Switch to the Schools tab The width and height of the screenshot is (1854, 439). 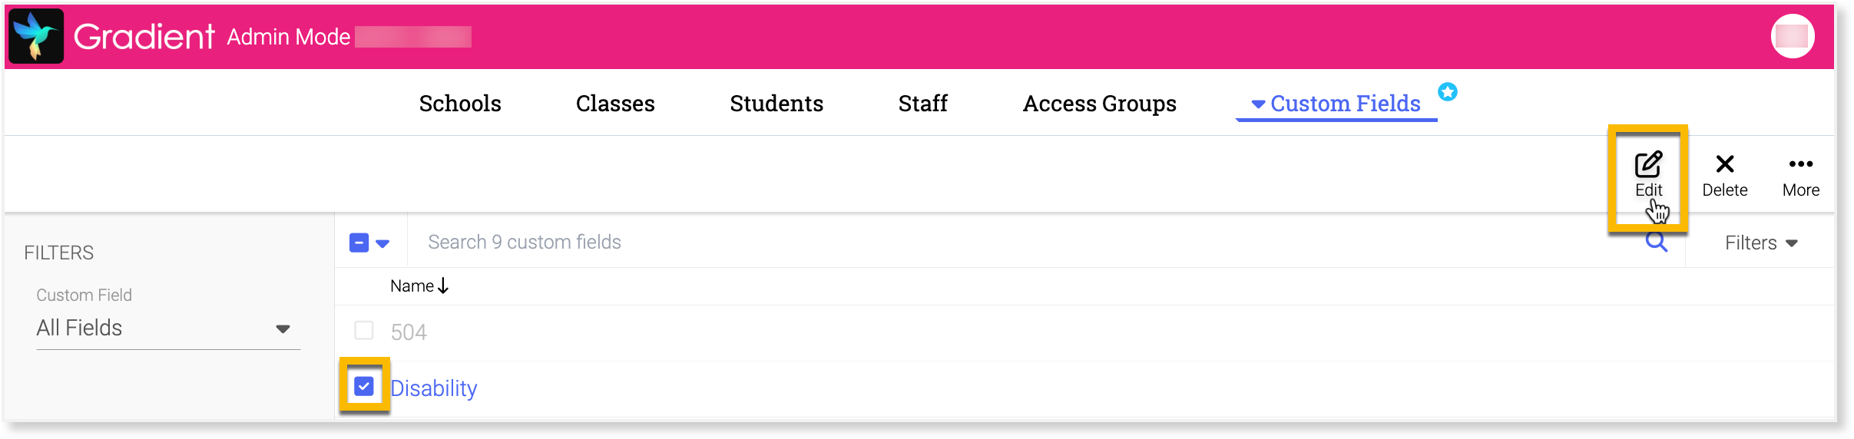(460, 104)
